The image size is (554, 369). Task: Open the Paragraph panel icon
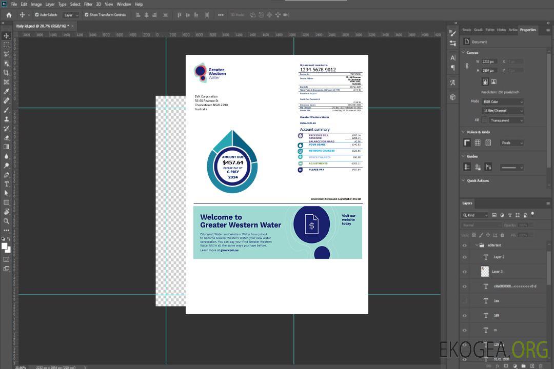coord(453,68)
